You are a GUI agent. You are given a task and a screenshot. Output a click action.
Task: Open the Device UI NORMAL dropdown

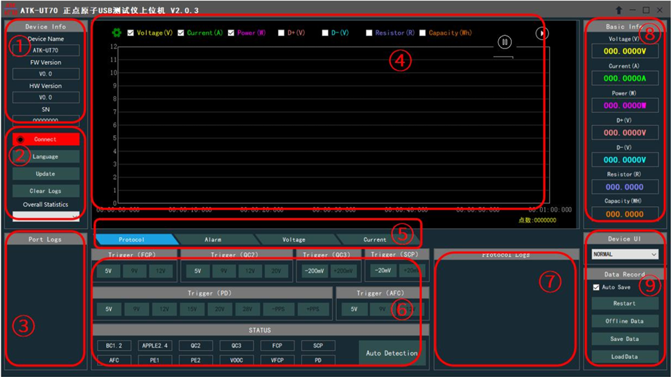click(624, 254)
